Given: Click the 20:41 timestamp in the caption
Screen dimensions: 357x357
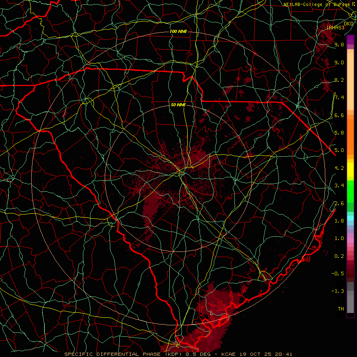Looking at the screenshot, I should click(284, 354).
